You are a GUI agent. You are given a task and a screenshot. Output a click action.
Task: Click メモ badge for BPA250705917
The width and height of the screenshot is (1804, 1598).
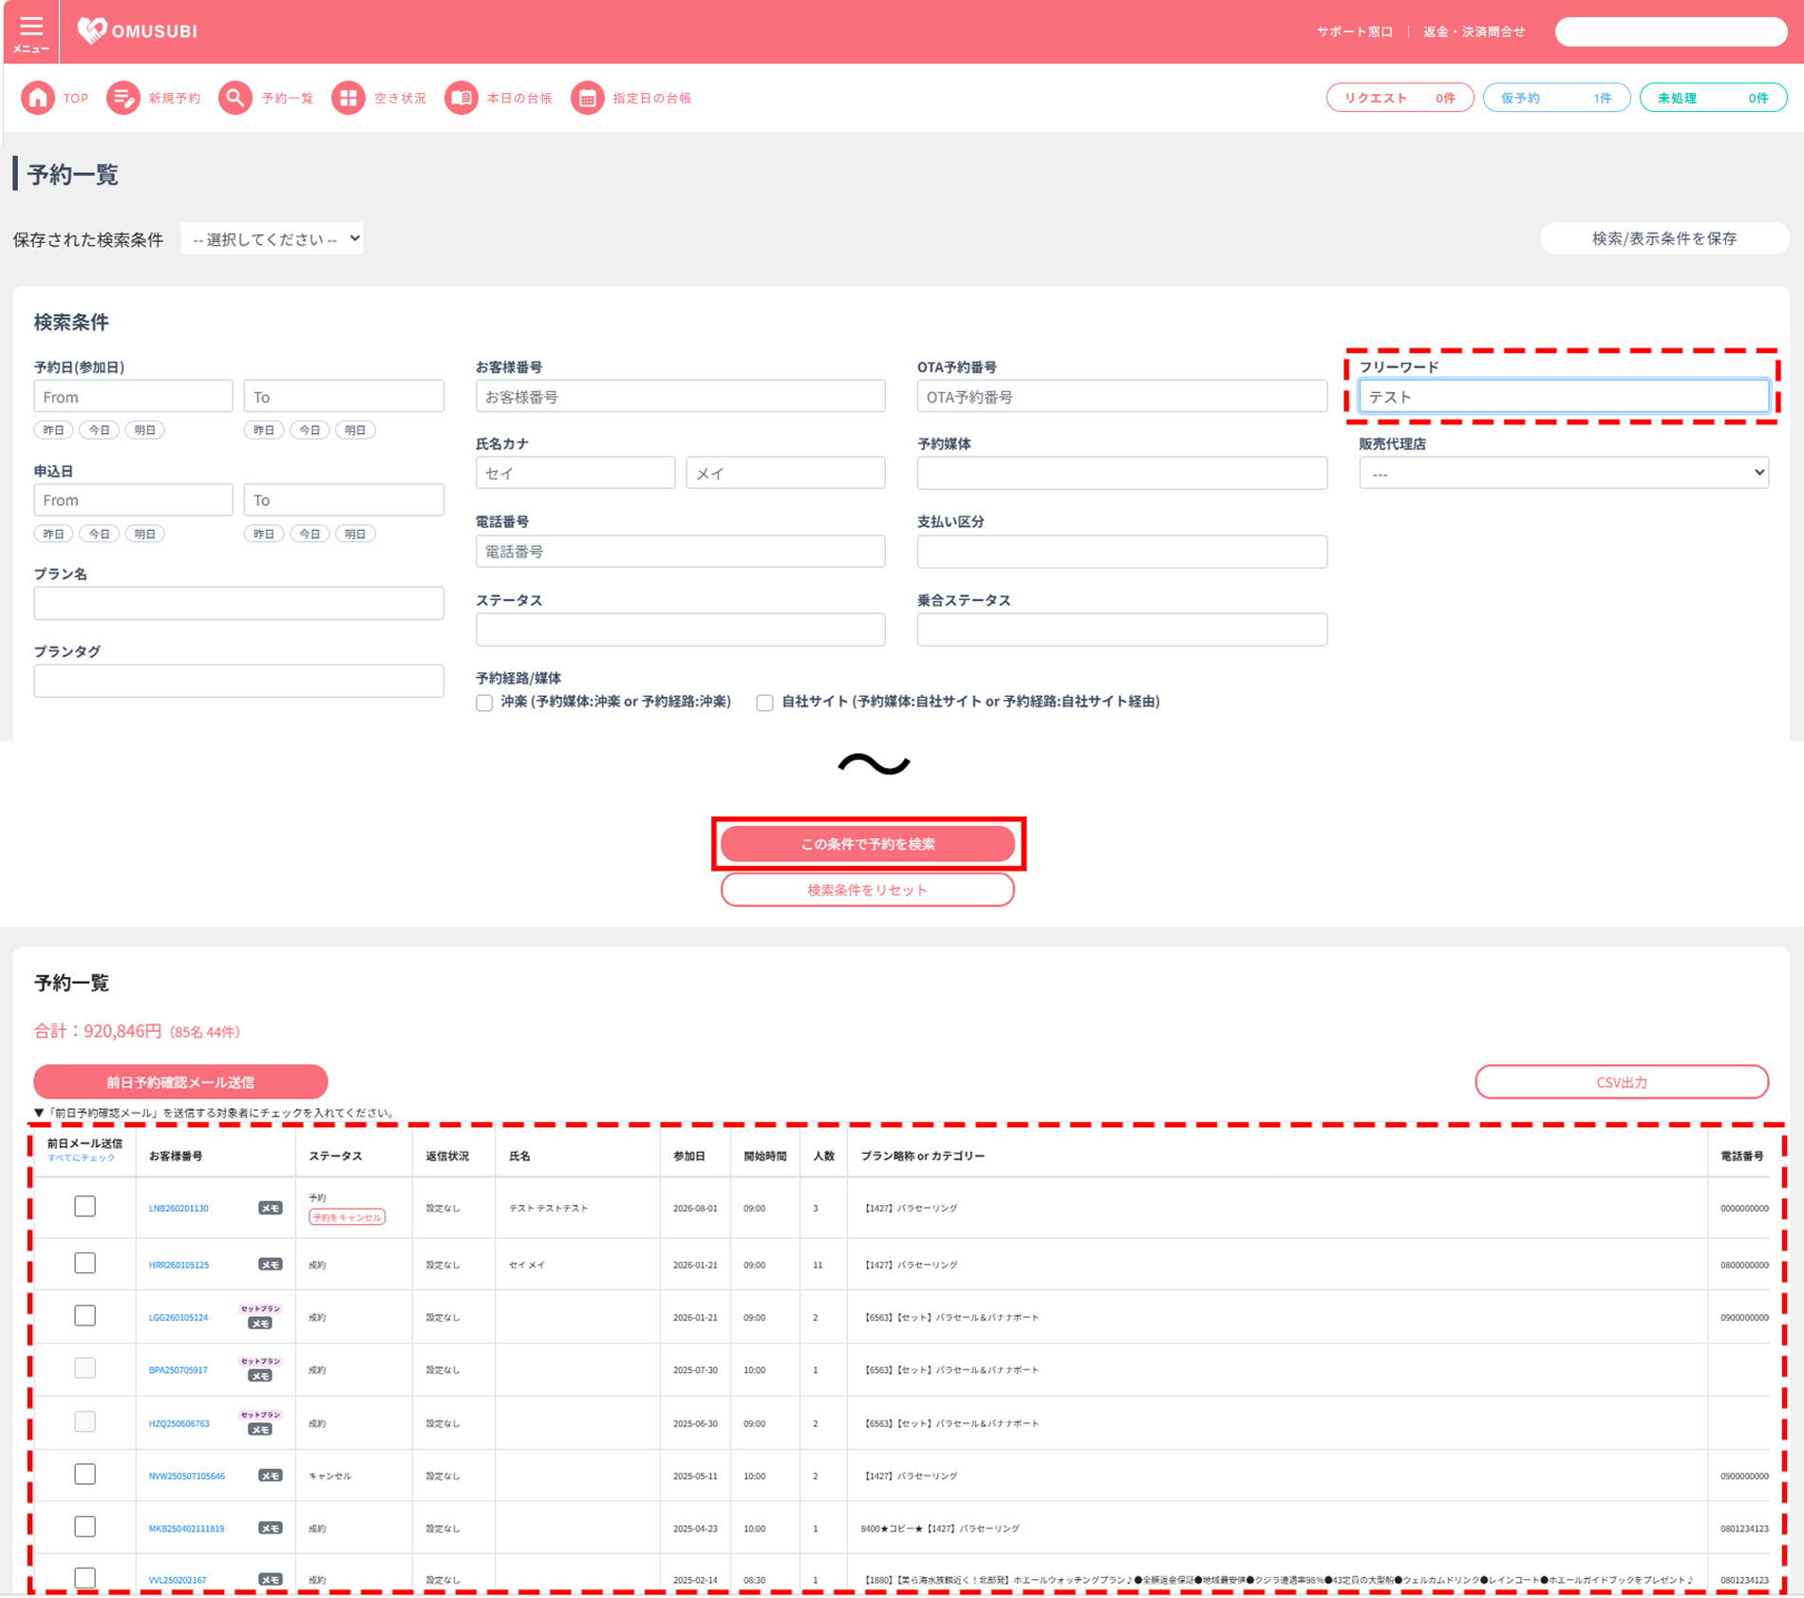[260, 1376]
